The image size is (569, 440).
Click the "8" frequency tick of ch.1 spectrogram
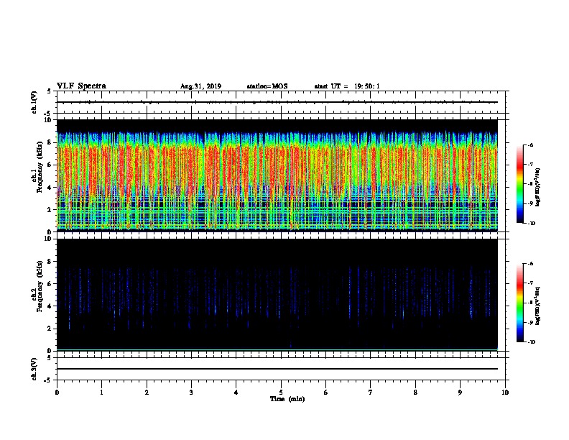pyautogui.click(x=50, y=142)
